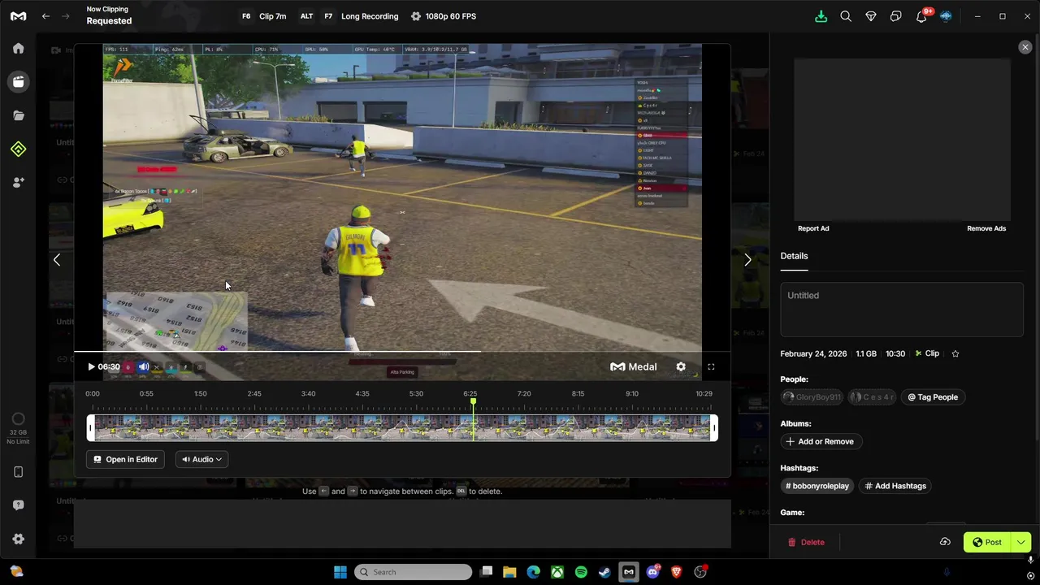This screenshot has width=1040, height=585.
Task: Go to the next clip arrow
Action: click(x=747, y=260)
